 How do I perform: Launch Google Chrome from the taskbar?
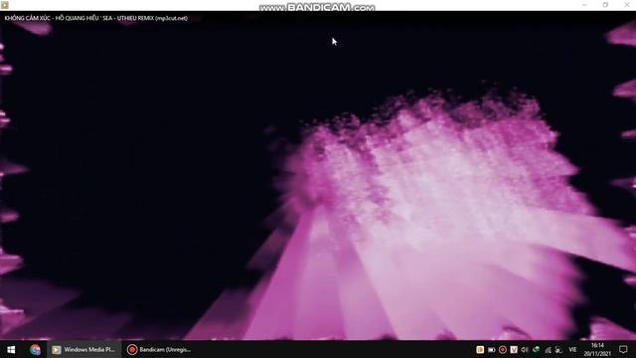tap(35, 349)
